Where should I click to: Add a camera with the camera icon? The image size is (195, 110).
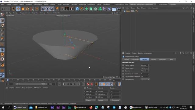119,9
